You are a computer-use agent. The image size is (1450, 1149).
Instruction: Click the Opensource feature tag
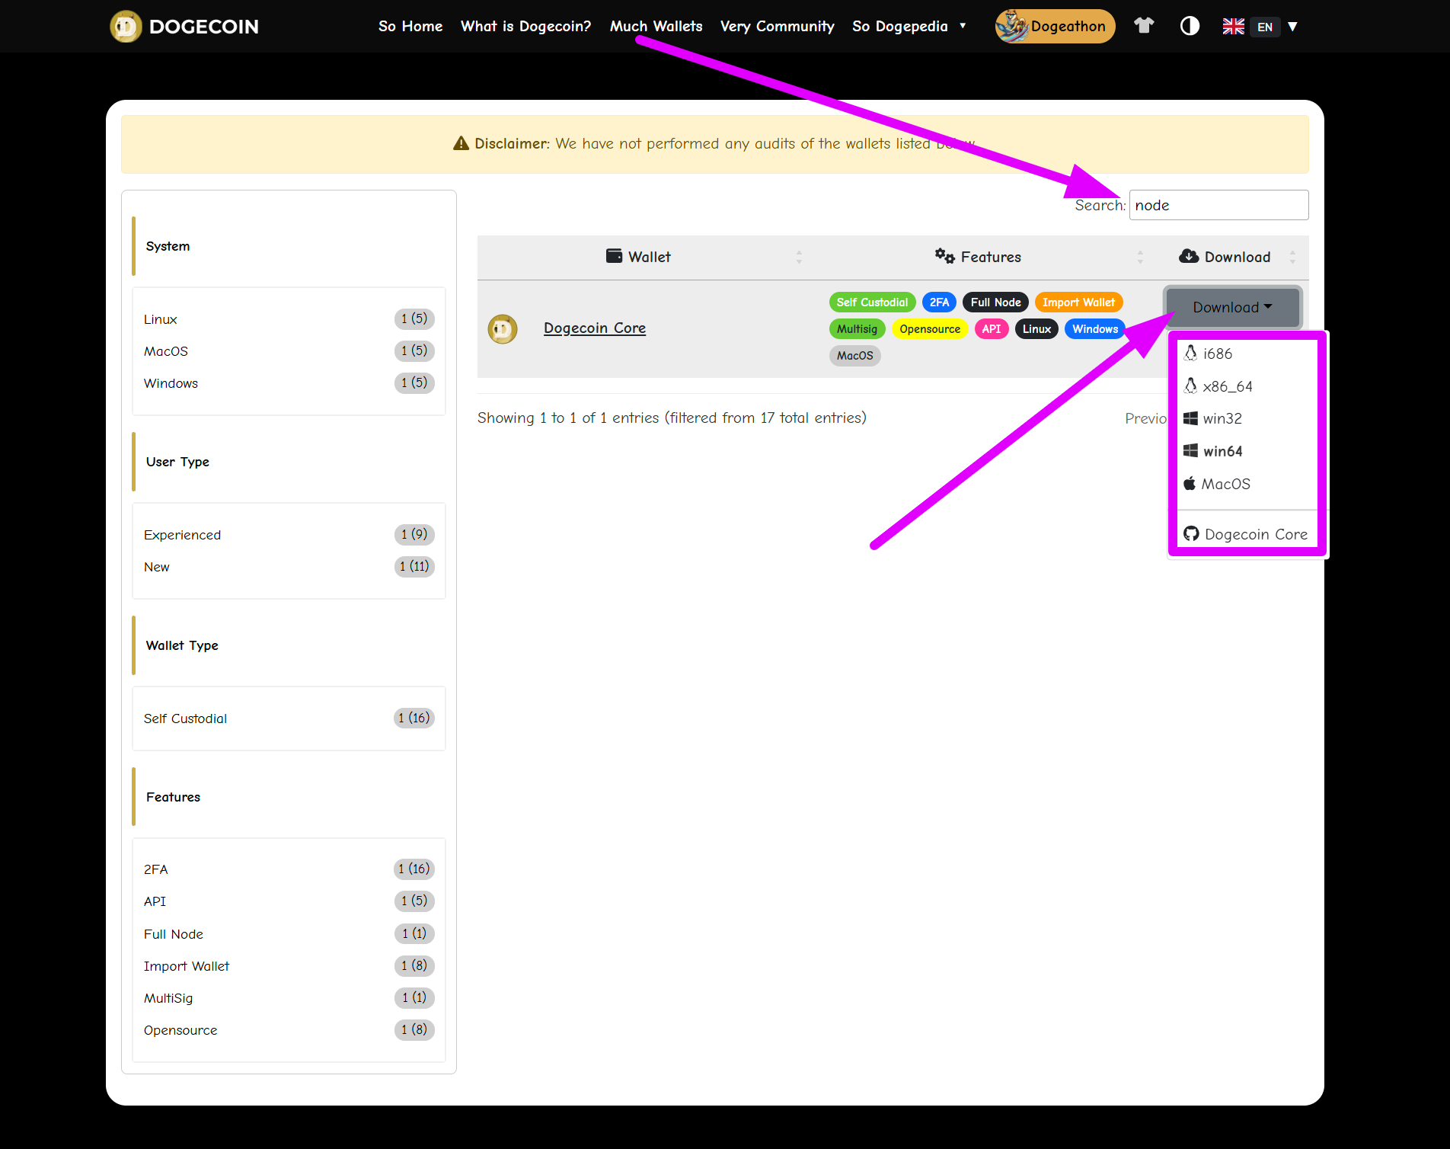pyautogui.click(x=930, y=329)
